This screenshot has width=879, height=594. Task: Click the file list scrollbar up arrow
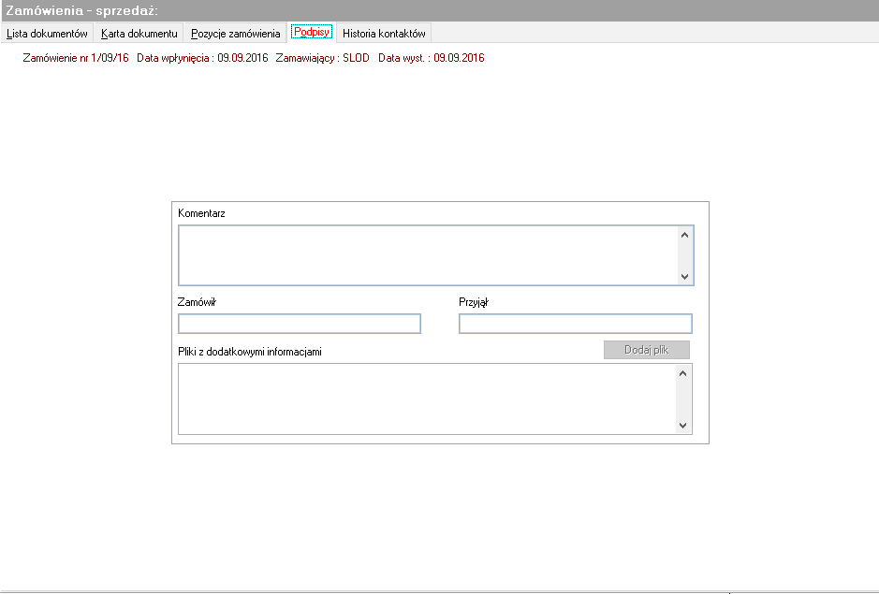tap(682, 373)
